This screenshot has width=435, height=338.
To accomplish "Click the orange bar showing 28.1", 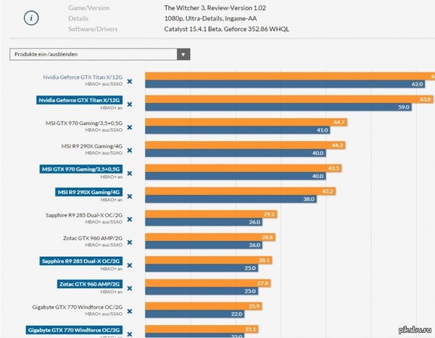I will 209,260.
